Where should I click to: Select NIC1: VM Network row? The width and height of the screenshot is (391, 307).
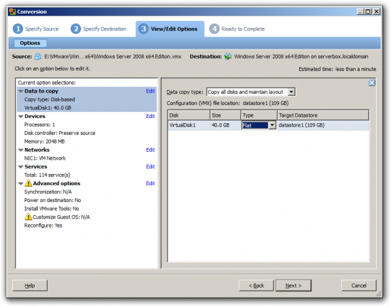point(45,158)
